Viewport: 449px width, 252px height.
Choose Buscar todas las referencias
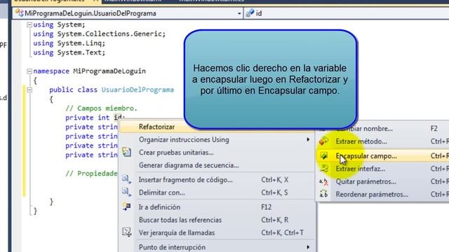point(217,220)
